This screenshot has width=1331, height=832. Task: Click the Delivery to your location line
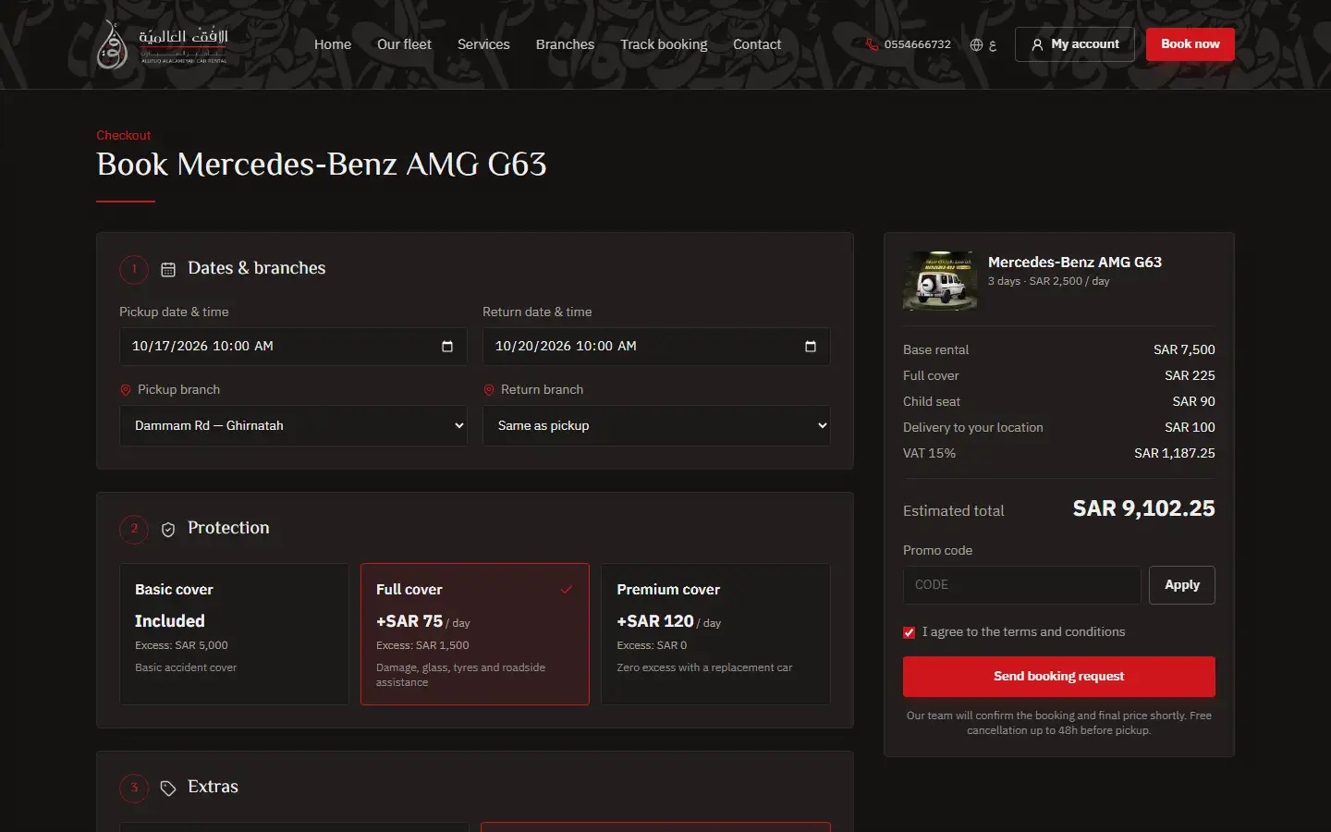[1059, 427]
